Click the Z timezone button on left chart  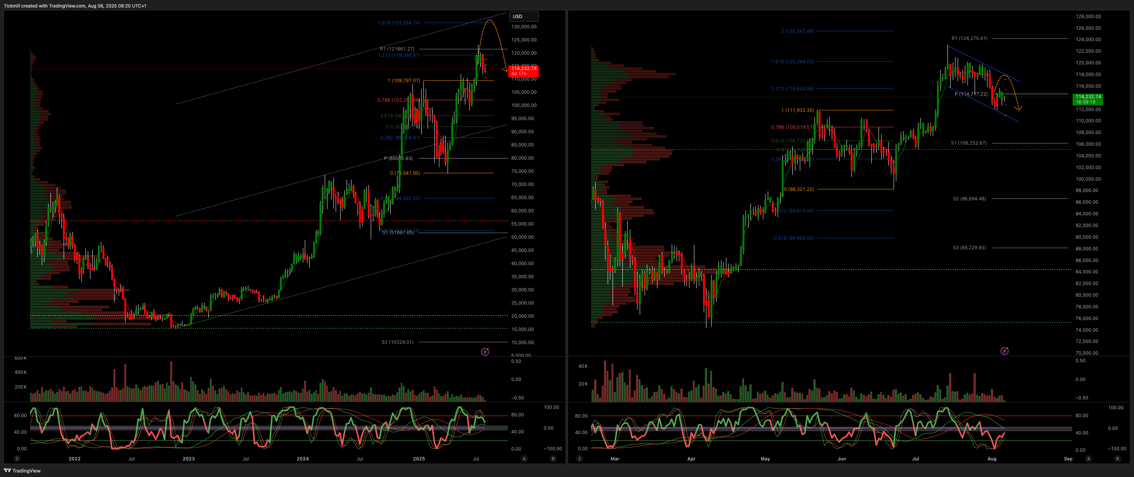coord(17,459)
